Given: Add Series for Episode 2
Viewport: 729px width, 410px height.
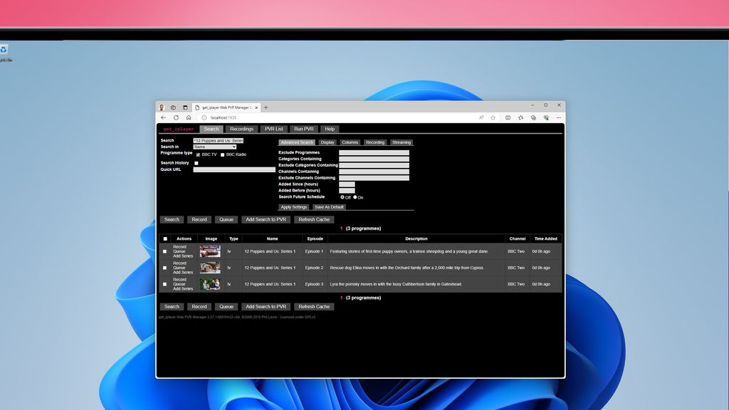Looking at the screenshot, I should [x=182, y=272].
